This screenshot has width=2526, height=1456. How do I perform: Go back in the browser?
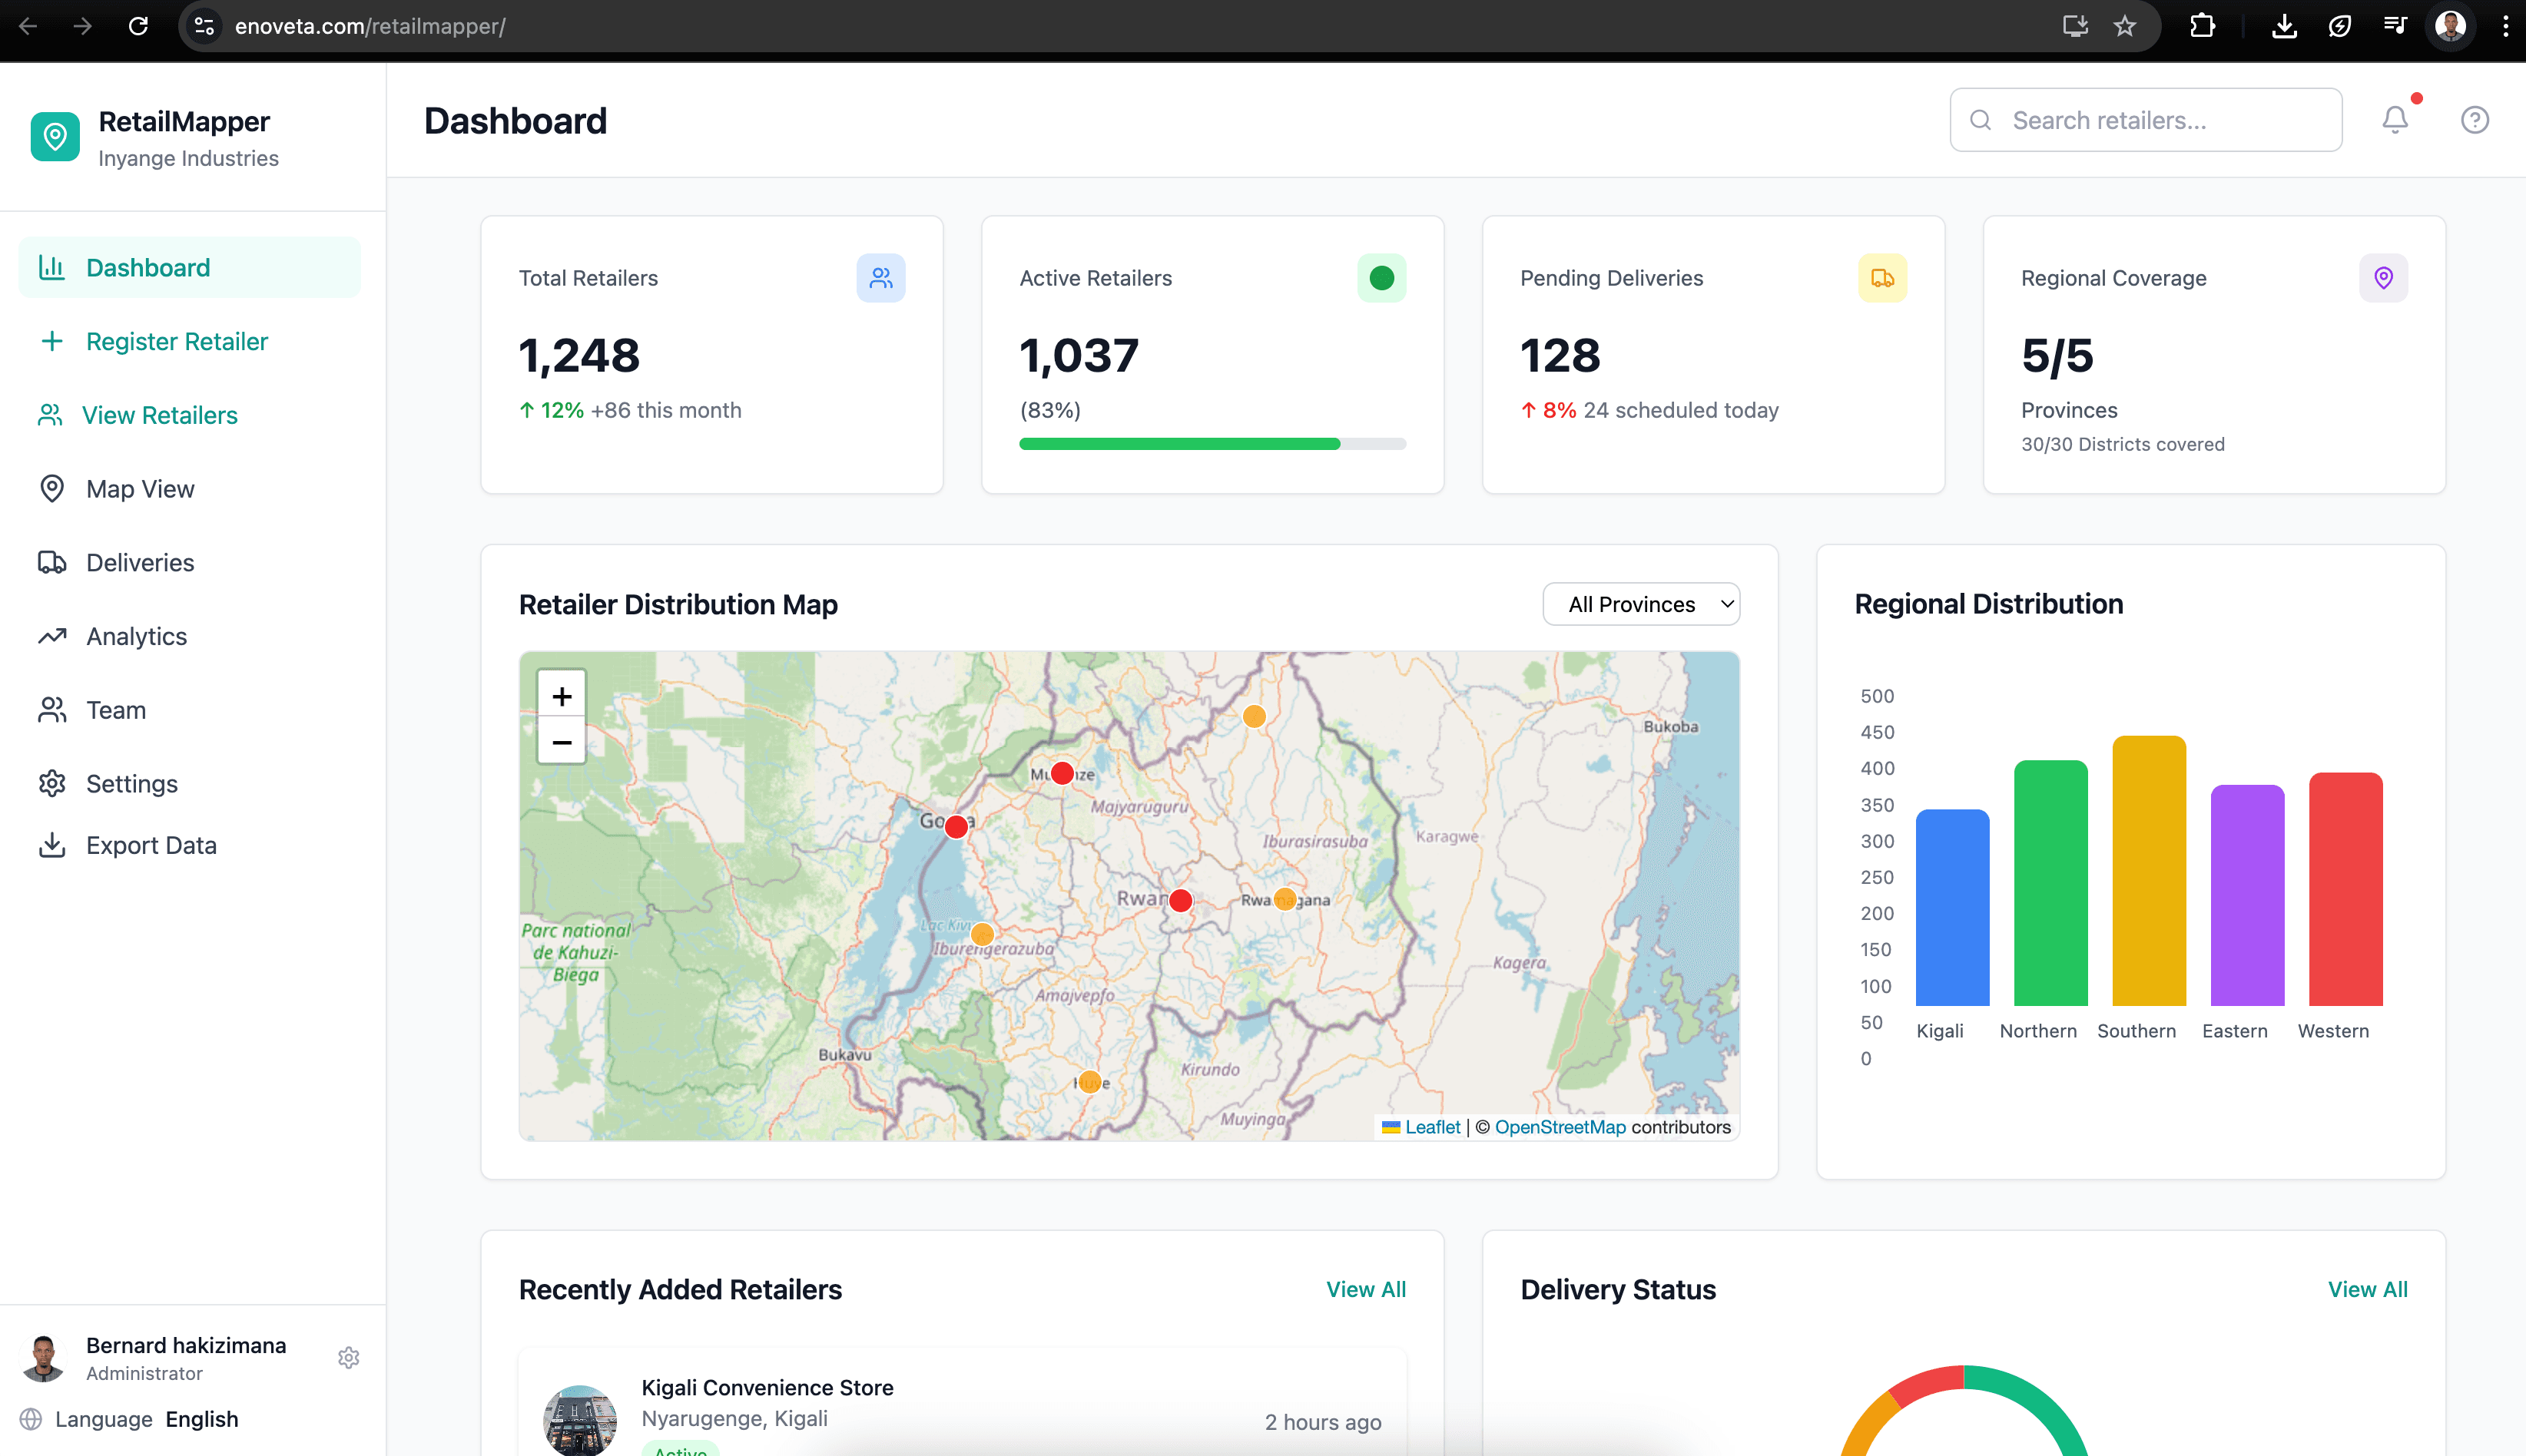[x=28, y=26]
